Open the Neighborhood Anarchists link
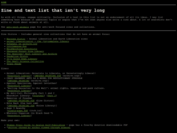 click(22, 49)
